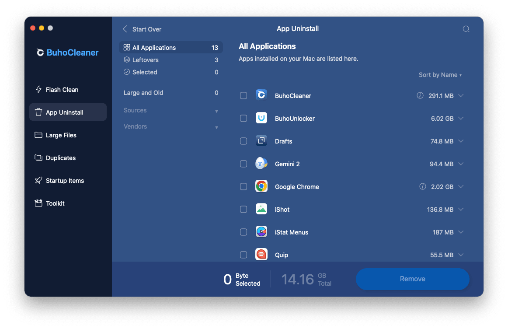Select the Quip app row
Screen dimensions: 508x329
[x=281, y=254]
